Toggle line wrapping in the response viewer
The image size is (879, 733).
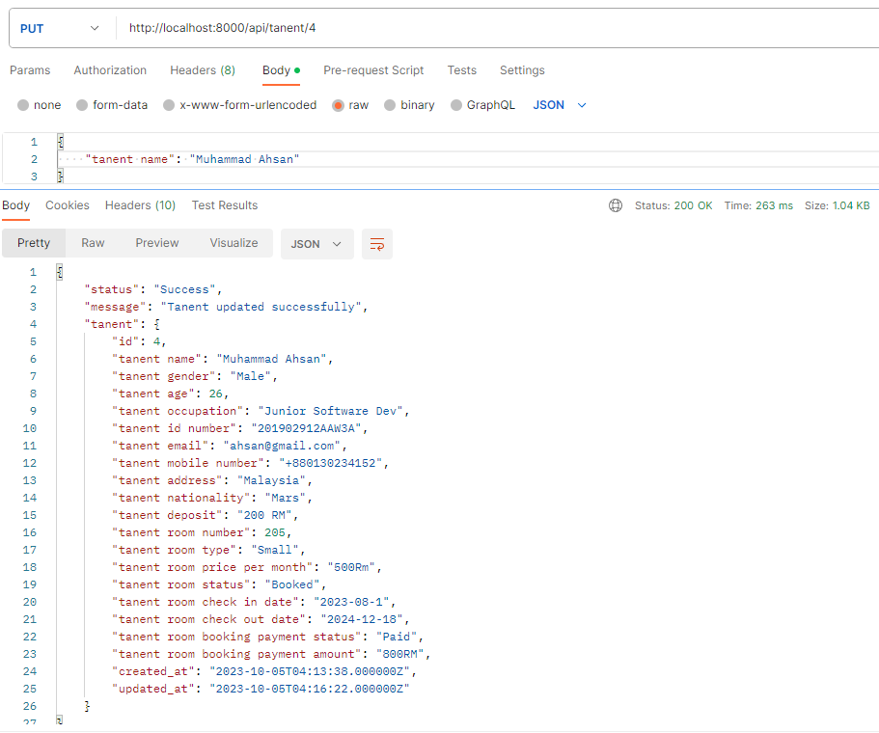[x=375, y=243]
